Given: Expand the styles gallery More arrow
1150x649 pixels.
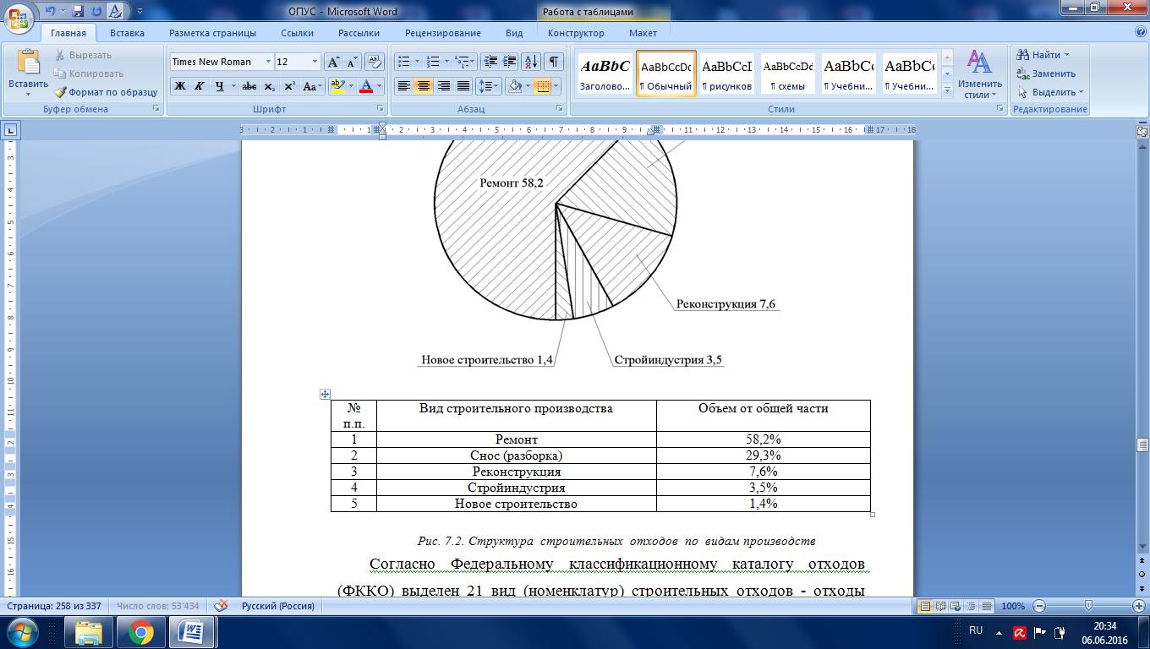Looking at the screenshot, I should coord(947,89).
